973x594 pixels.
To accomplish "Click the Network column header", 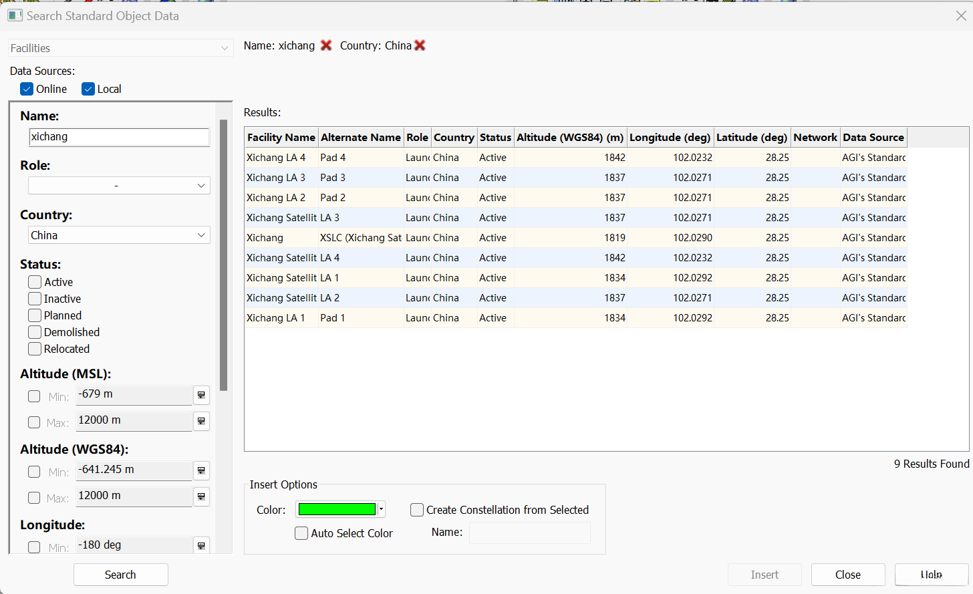I will pos(815,137).
